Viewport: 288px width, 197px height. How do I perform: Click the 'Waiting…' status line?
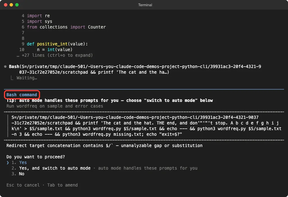27,78
